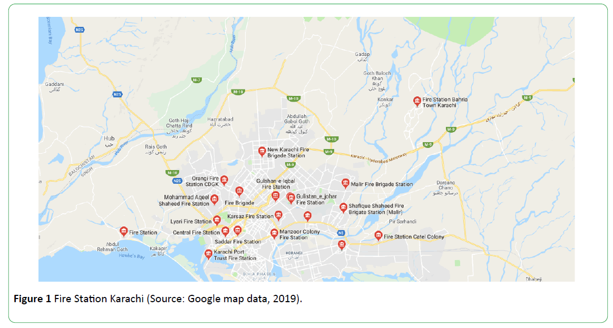
Task: Select the Gulistan_e_joher Fire Station pin
Action: 290,197
